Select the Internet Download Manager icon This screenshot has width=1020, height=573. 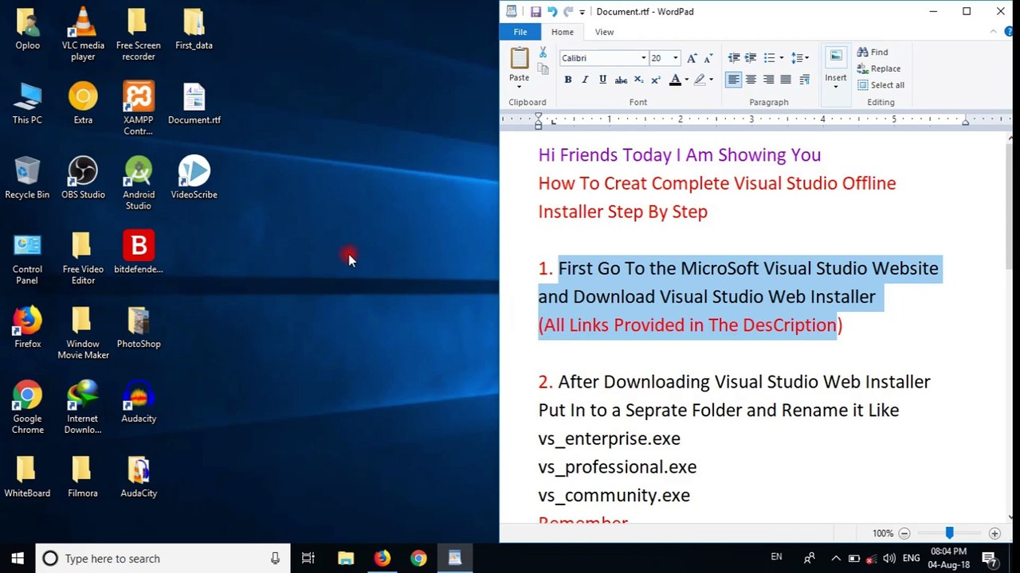click(83, 407)
